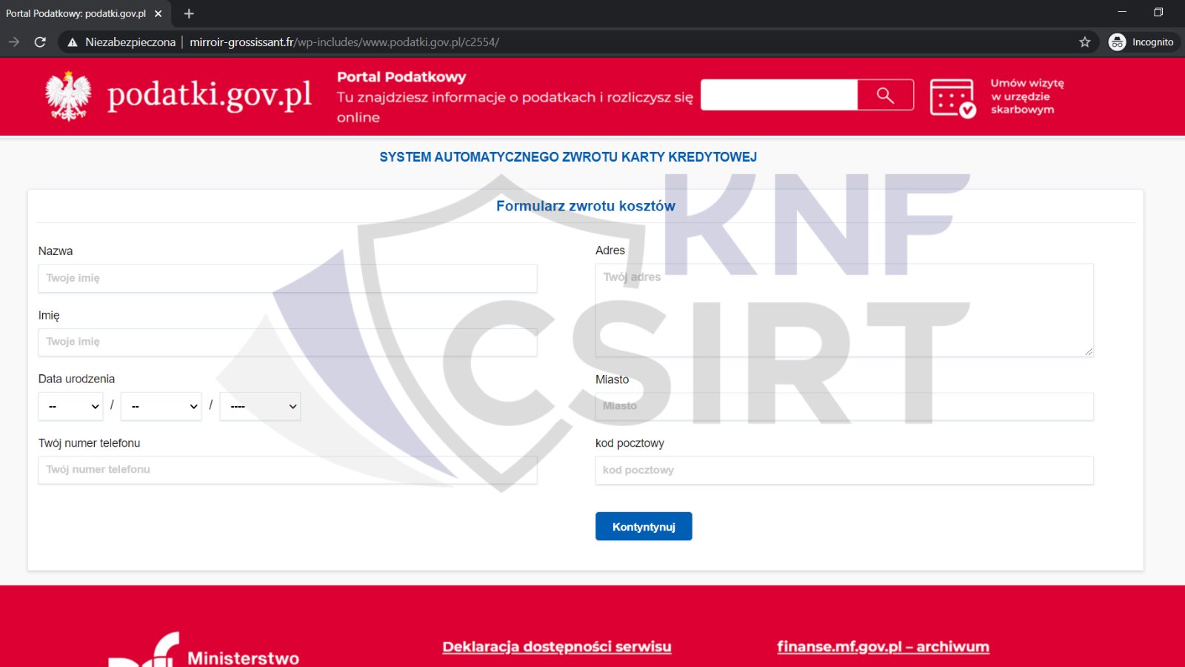Click the Adres text area
Viewport: 1185px width, 667px height.
[x=844, y=310]
